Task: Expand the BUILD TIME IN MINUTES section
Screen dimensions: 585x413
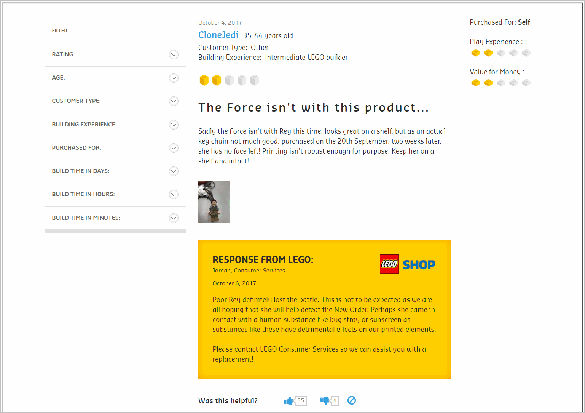Action: pos(174,218)
